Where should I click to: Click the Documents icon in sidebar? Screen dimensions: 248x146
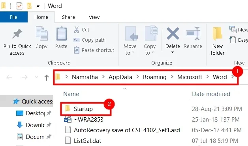[20, 137]
